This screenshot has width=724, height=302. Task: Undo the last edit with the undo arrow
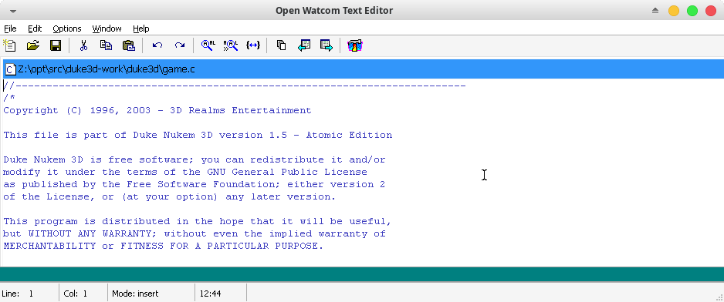(x=157, y=45)
